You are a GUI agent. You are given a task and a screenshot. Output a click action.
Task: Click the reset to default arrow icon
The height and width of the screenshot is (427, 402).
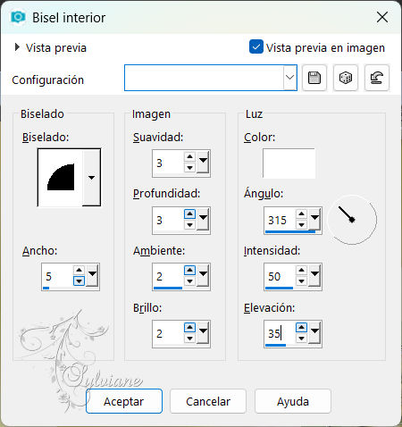[x=377, y=78]
